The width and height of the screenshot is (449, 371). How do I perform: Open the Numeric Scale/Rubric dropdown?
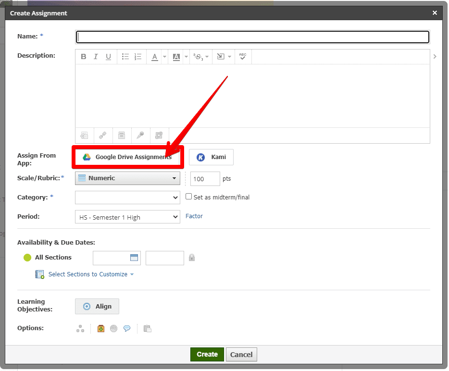point(127,178)
